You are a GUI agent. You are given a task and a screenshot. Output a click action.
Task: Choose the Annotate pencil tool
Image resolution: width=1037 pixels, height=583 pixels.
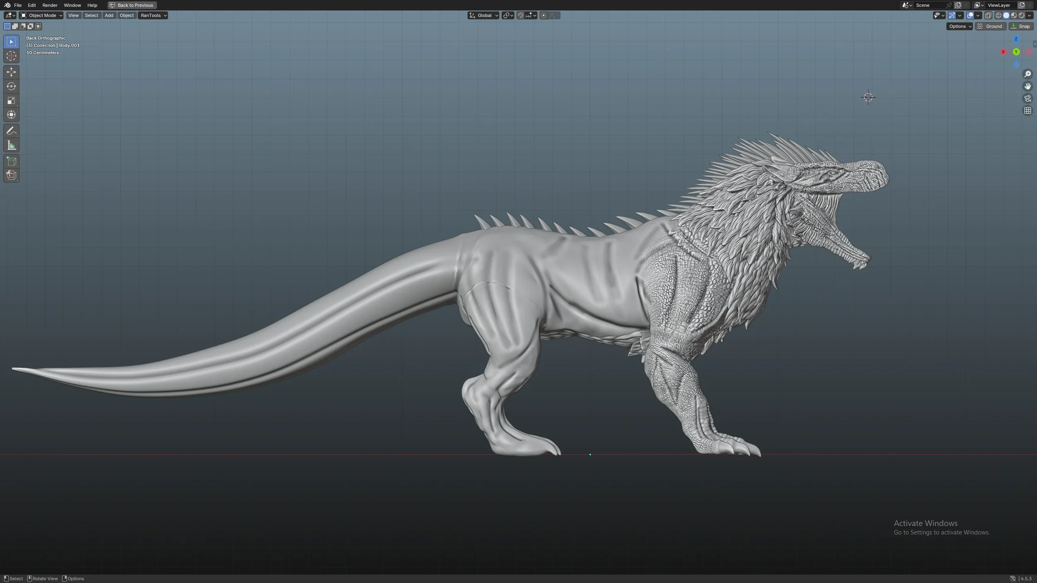click(11, 131)
